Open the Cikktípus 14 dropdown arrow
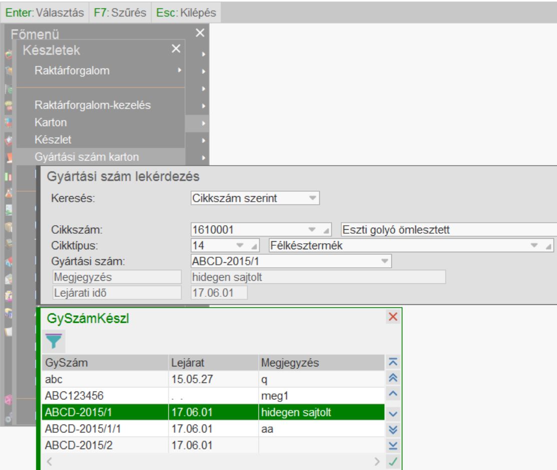The image size is (557, 470). coord(240,245)
